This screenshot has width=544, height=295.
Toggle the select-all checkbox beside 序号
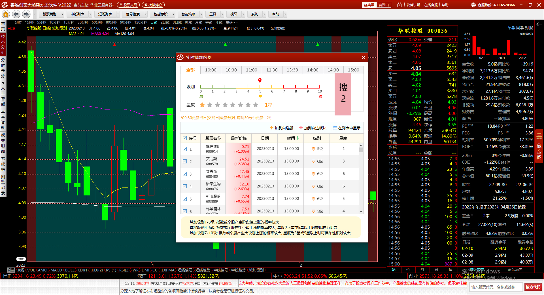(185, 138)
